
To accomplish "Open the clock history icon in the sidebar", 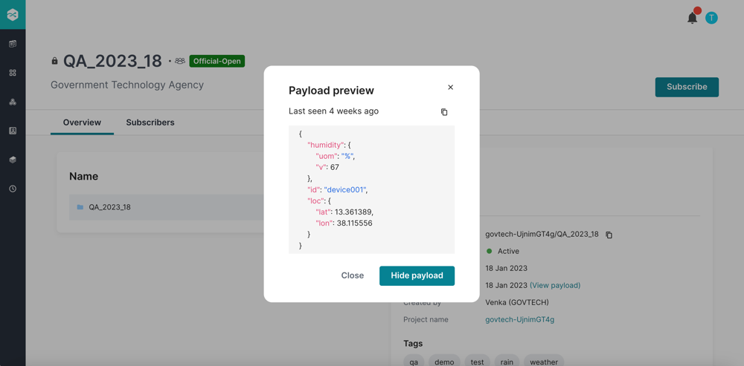I will coord(13,189).
